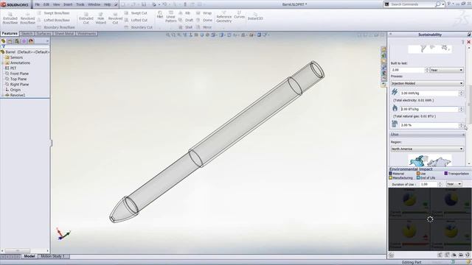This screenshot has height=265, width=472.
Task: Open Reference Geometry tool
Action: pyautogui.click(x=224, y=17)
